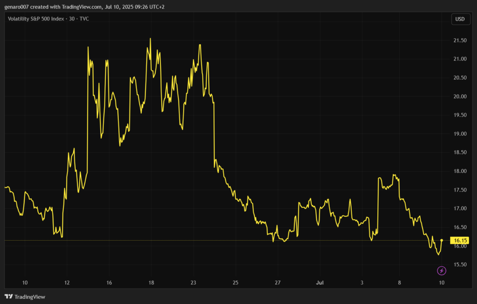The image size is (477, 304).
Task: Open the USD currency selector
Action: pos(460,19)
